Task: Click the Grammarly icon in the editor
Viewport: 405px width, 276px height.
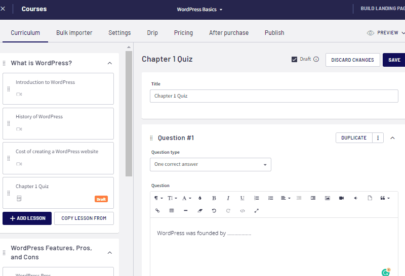Action: point(386,272)
